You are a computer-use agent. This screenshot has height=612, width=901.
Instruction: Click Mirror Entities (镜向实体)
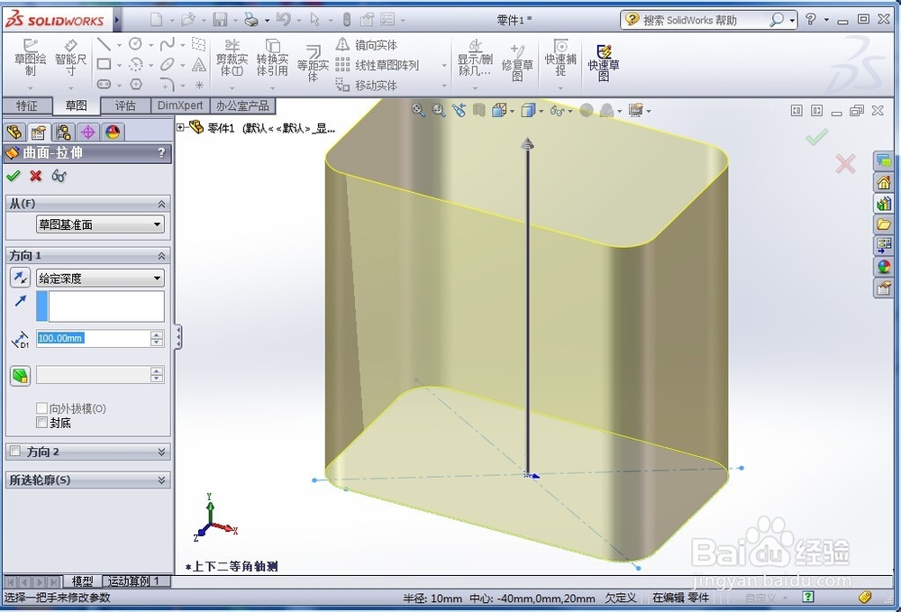coord(367,45)
